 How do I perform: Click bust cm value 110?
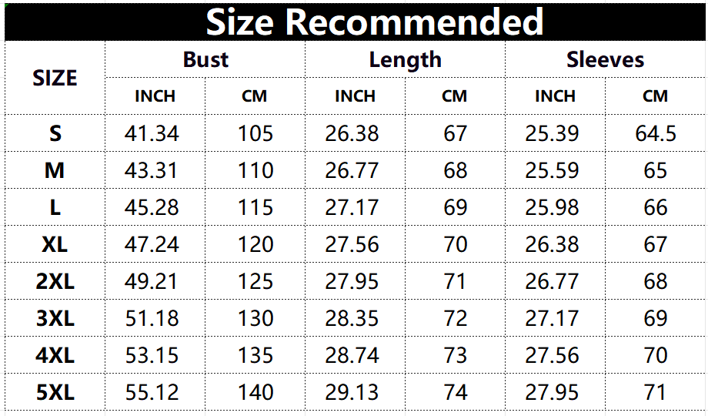click(255, 170)
